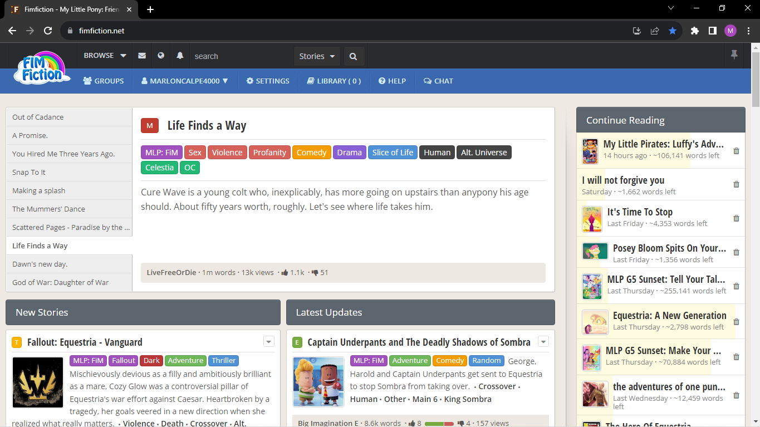Open the notifications bell icon
The height and width of the screenshot is (427, 760).
point(180,56)
